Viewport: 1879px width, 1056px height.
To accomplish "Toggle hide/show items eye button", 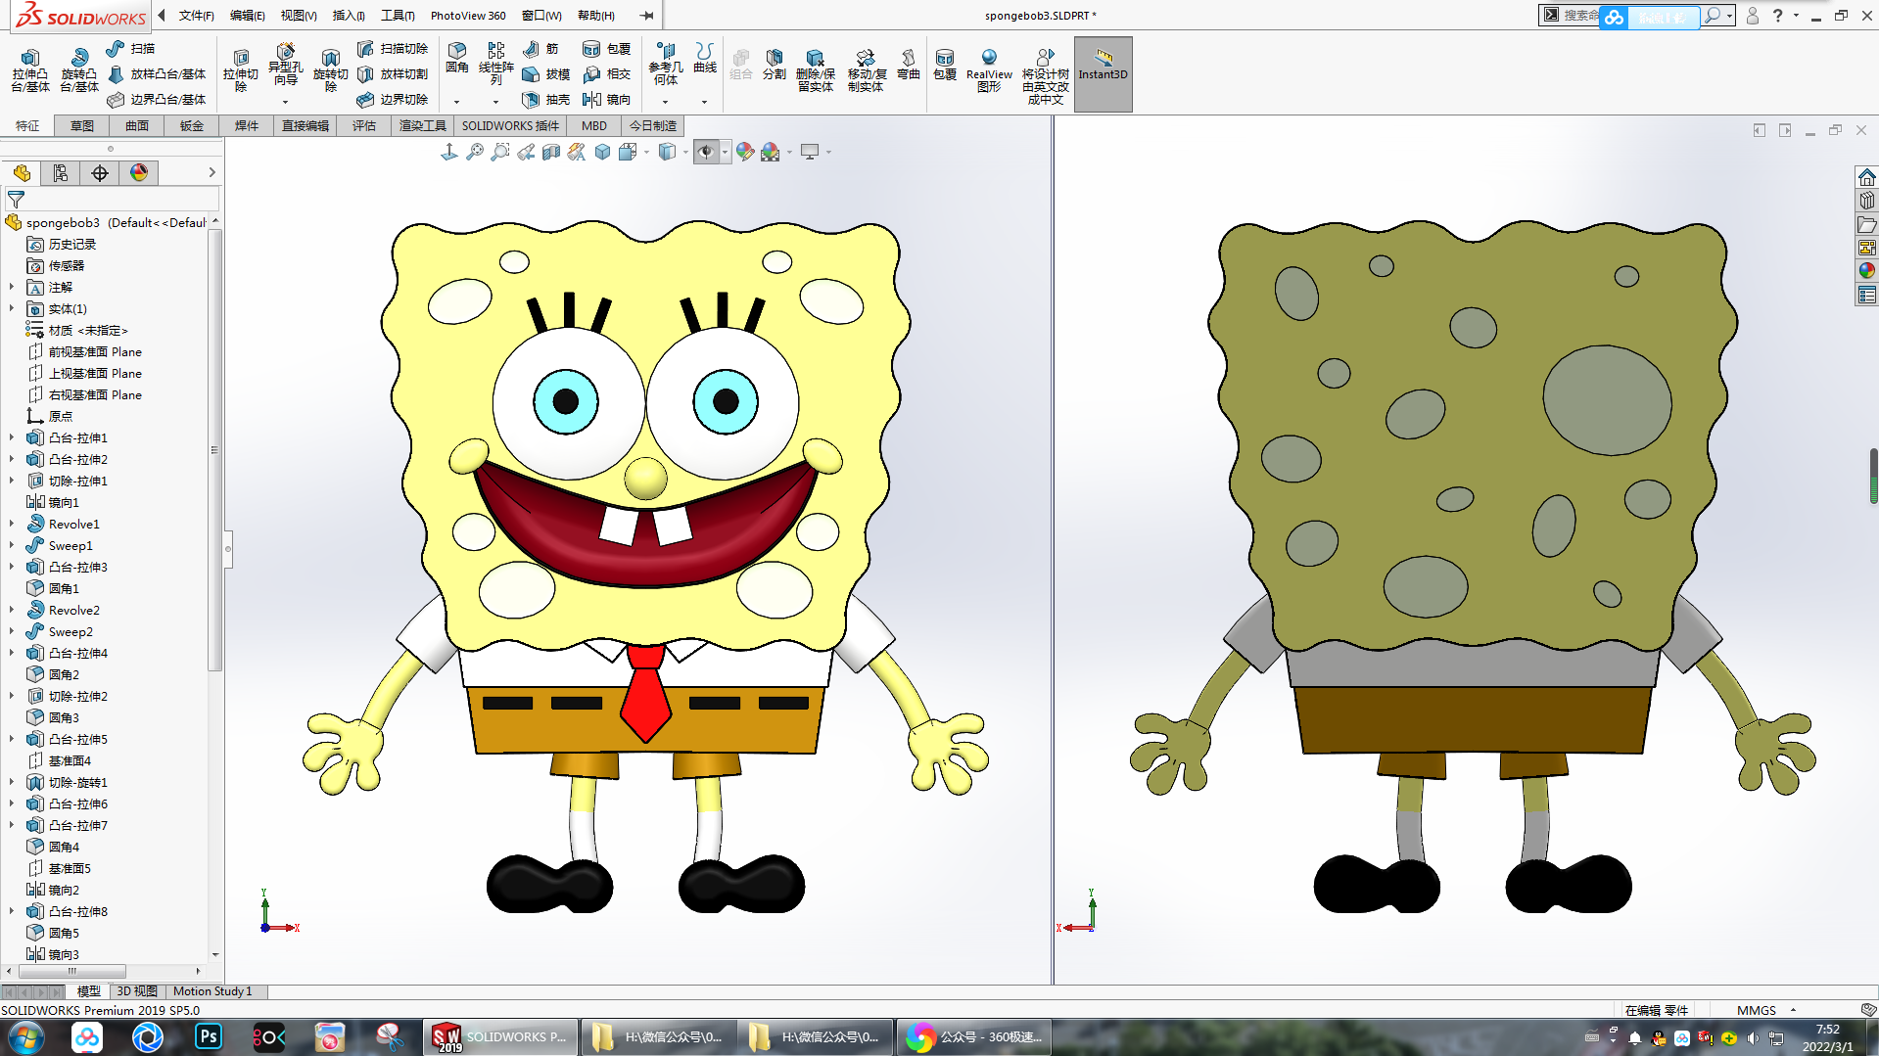I will tap(706, 152).
